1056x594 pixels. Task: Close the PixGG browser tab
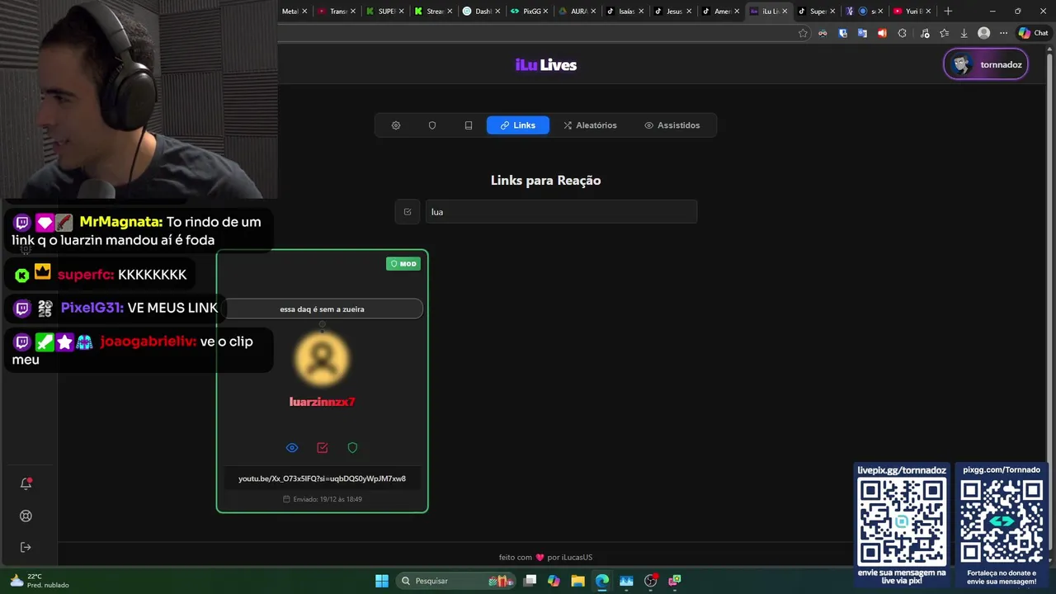[x=545, y=12]
